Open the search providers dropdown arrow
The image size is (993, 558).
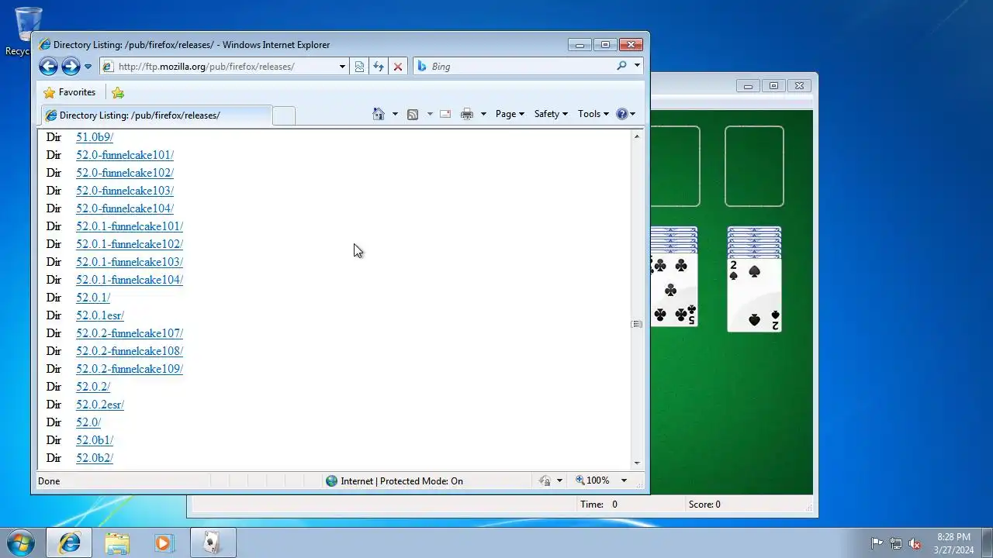(638, 67)
